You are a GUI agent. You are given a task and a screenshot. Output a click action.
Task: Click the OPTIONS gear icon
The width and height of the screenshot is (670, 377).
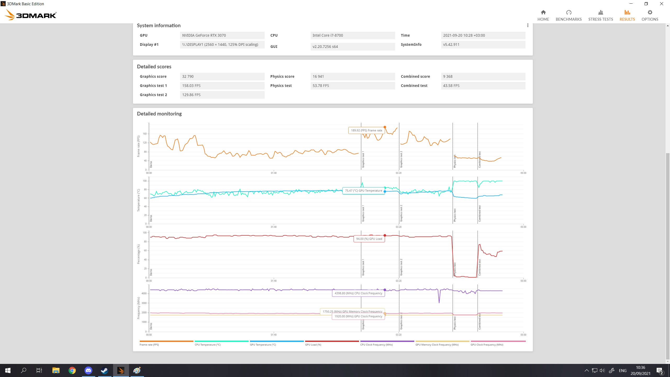point(650,12)
